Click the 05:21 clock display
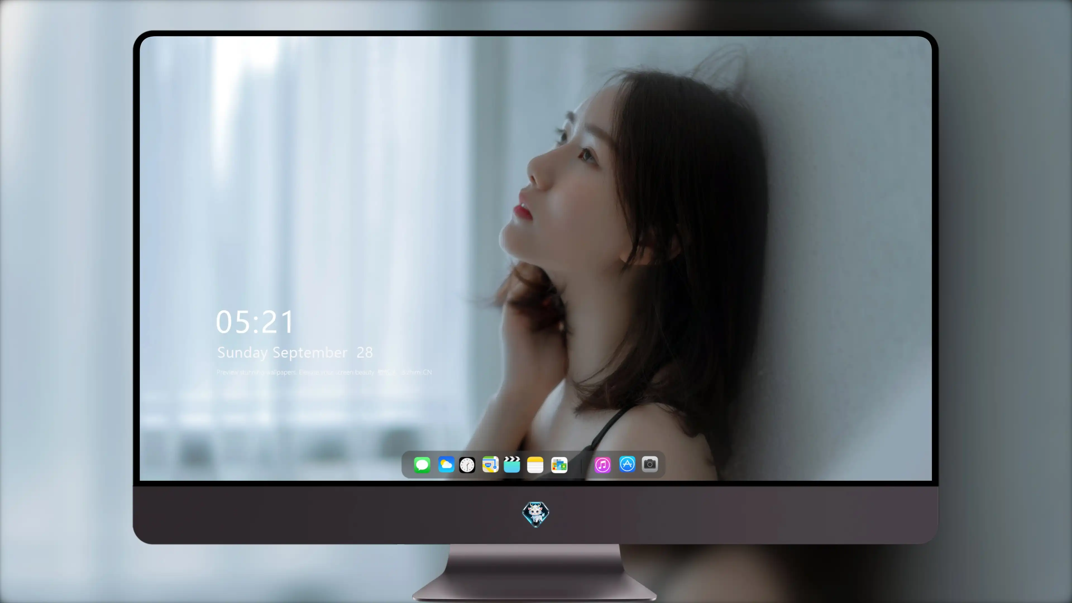 (255, 322)
